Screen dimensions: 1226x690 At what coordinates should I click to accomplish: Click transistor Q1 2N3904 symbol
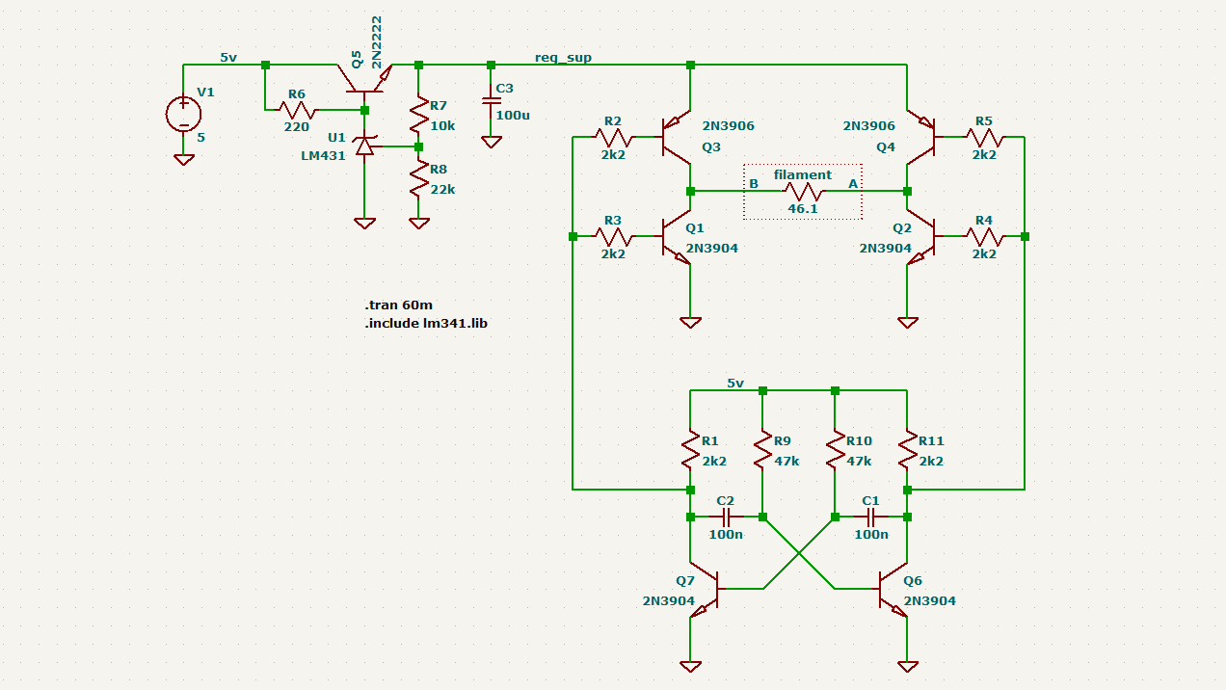point(679,236)
